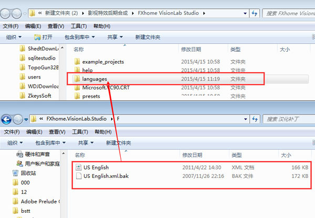Click 166 KB size of US English
315x218 pixels.
tap(300, 167)
